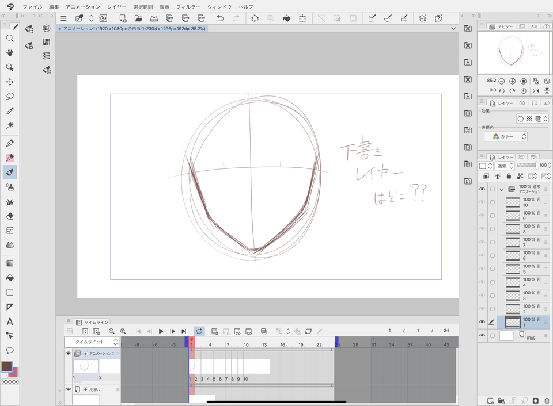
Task: Hide layer 1 with its eye icon
Action: point(482,322)
